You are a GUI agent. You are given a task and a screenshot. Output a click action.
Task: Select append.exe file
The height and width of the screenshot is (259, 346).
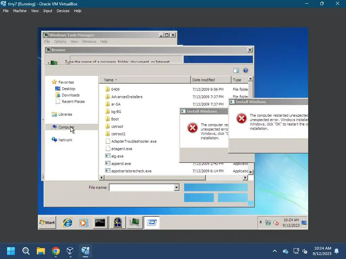click(121, 164)
